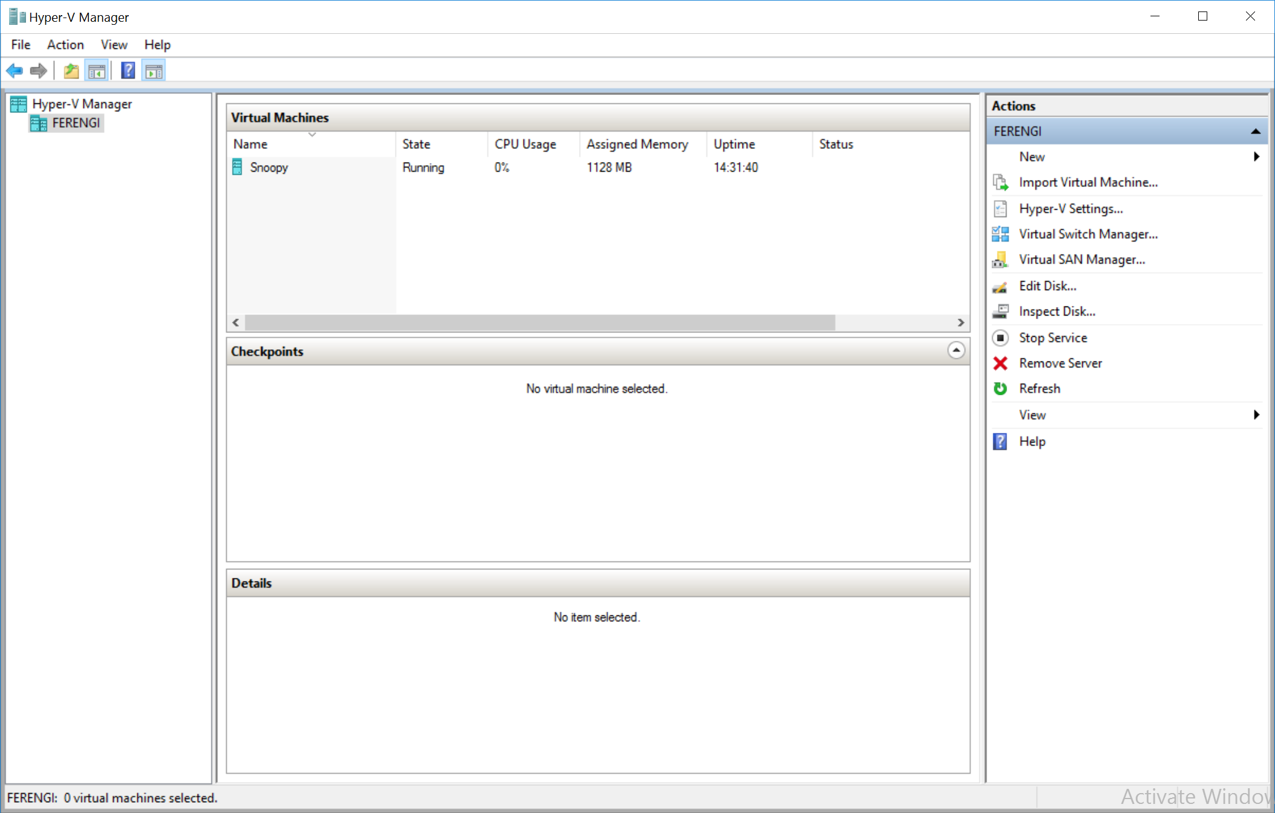The image size is (1275, 813).
Task: Click Stop Service action text
Action: 1053,338
